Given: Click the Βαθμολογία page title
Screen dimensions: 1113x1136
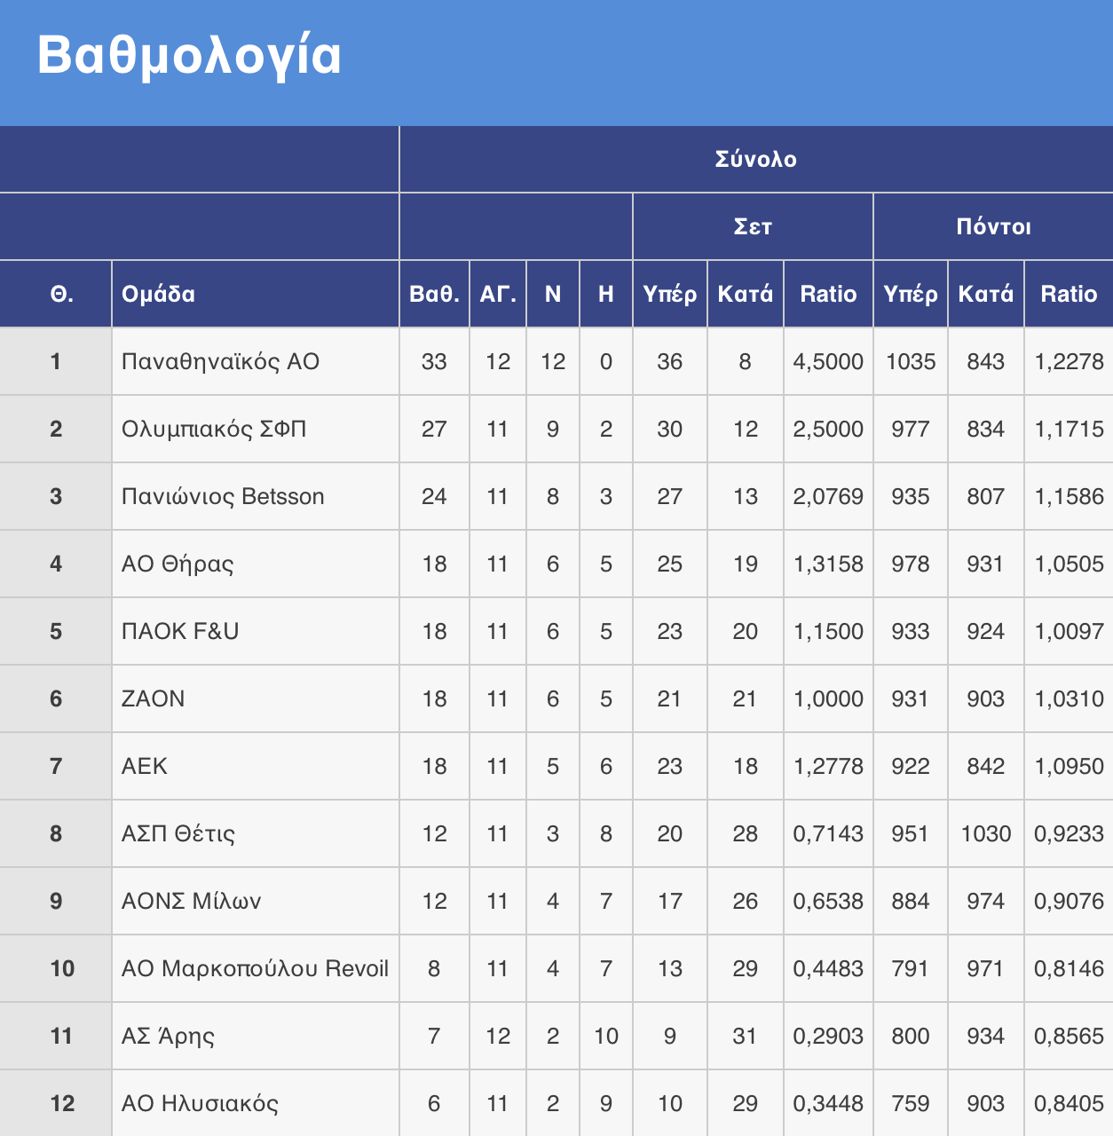Looking at the screenshot, I should click(189, 56).
